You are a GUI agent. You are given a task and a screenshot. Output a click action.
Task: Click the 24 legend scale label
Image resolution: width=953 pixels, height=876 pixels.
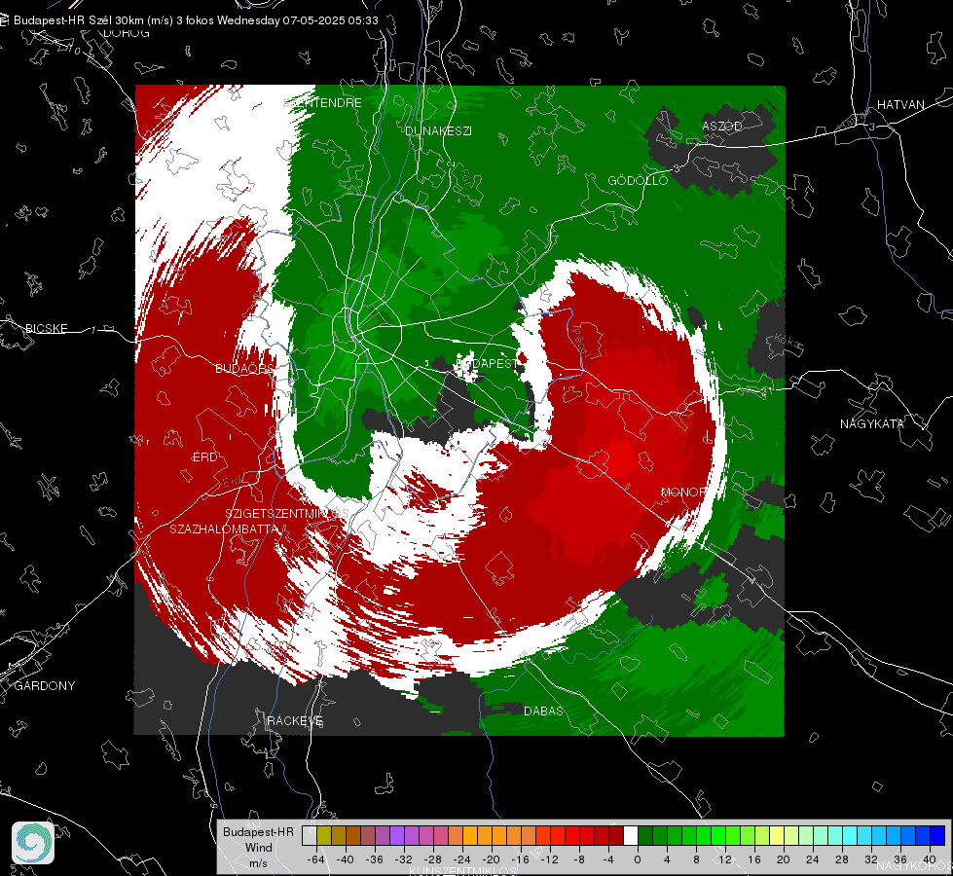point(813,859)
